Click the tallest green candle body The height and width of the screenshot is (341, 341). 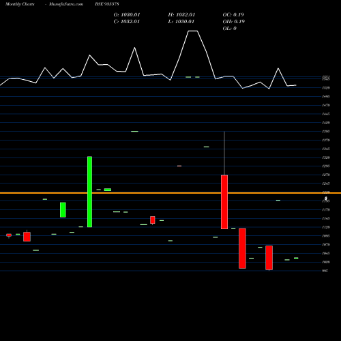click(x=90, y=192)
